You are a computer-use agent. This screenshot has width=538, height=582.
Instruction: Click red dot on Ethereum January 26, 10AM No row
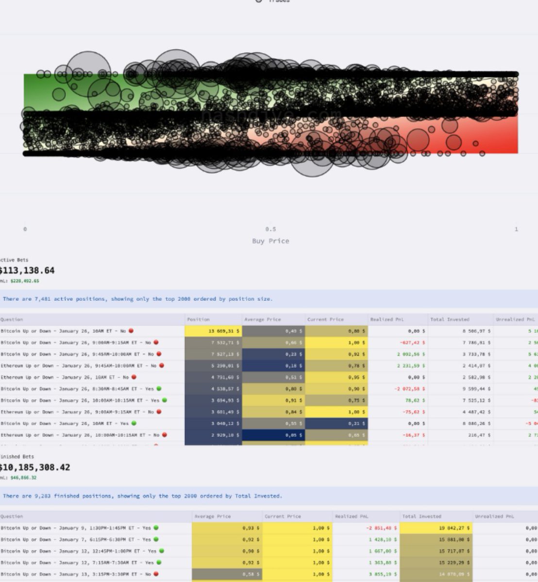[x=134, y=377]
